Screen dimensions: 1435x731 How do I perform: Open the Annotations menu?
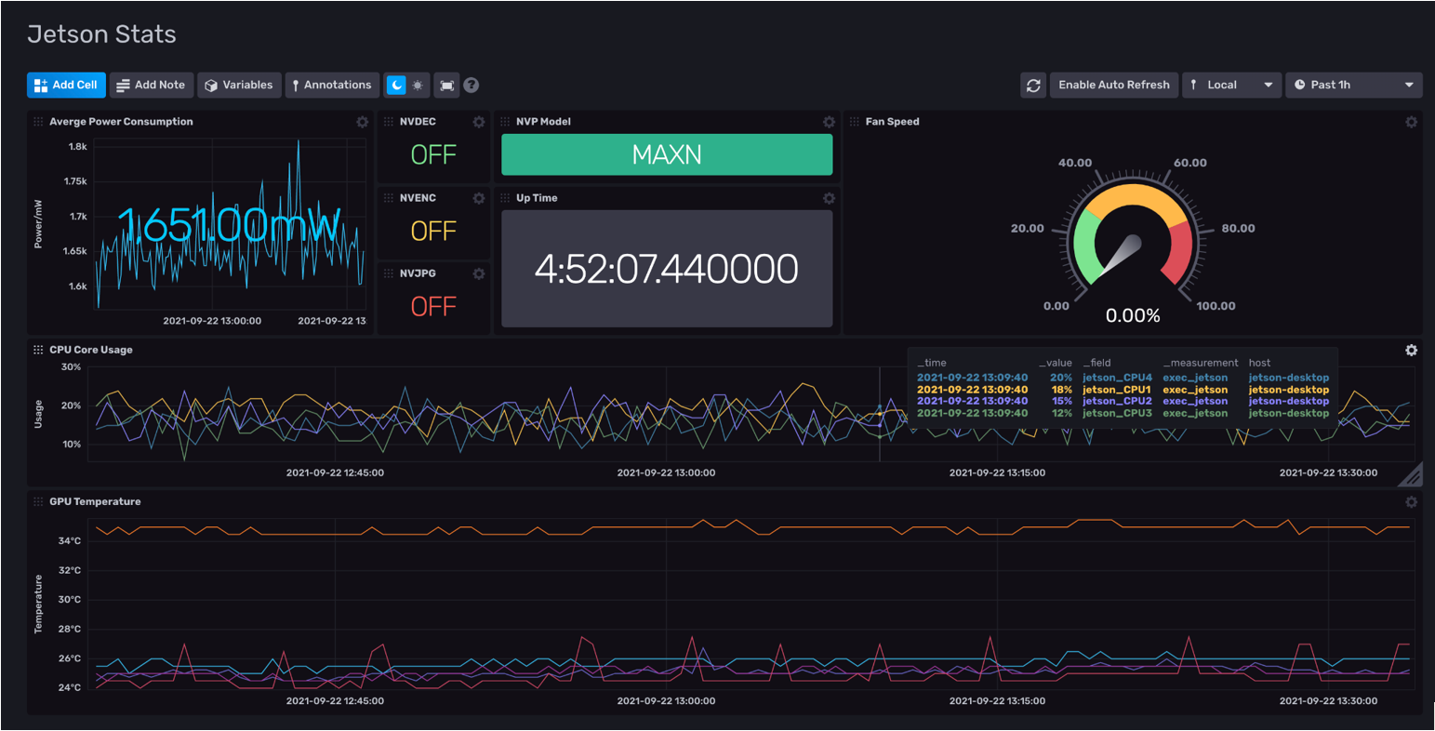332,85
